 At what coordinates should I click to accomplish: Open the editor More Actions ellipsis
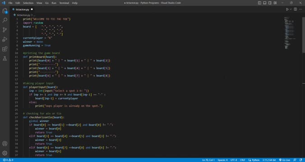tap(300, 9)
